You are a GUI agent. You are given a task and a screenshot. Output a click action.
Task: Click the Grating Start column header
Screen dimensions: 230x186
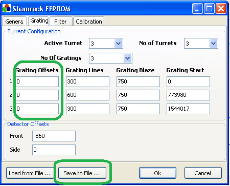[185, 70]
